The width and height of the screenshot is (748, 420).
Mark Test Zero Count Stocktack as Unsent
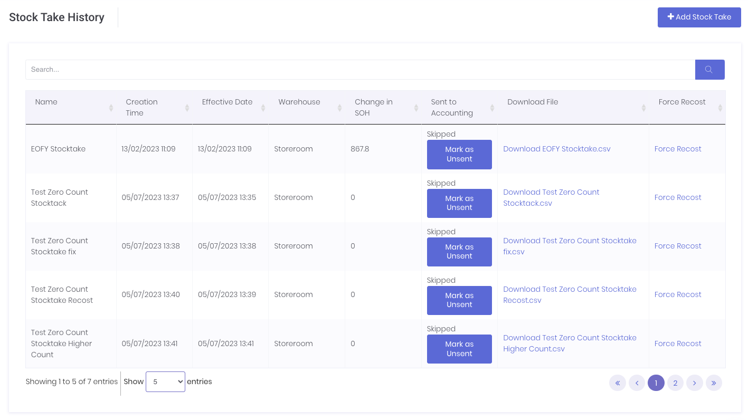tap(459, 203)
